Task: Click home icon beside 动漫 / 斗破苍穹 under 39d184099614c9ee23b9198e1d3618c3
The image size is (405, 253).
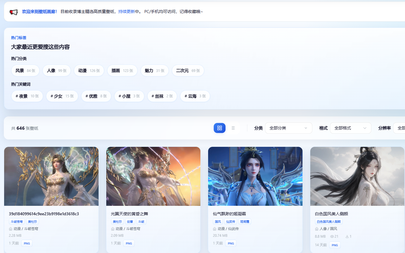Action: tap(11, 229)
